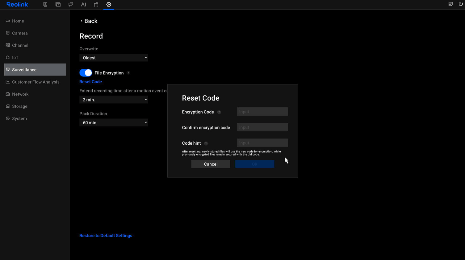Click the Record page heading
465x260 pixels.
(x=91, y=36)
